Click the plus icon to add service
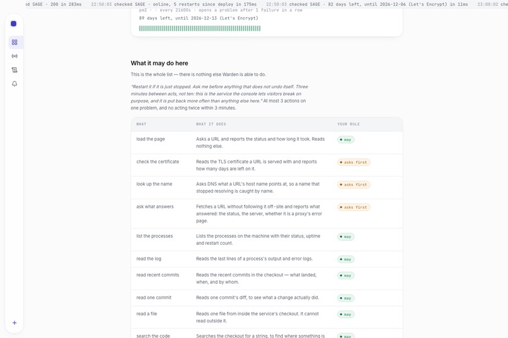Screen dimensions: 508x338 pyautogui.click(x=14, y=323)
